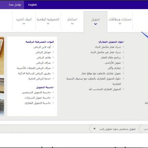
Task: Expand the حسابات وبطاقات menu chevron
Action: pos(120,23)
